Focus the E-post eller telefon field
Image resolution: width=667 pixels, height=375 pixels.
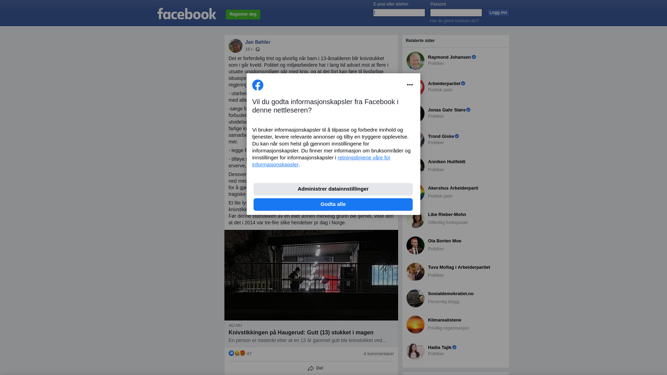click(x=399, y=12)
